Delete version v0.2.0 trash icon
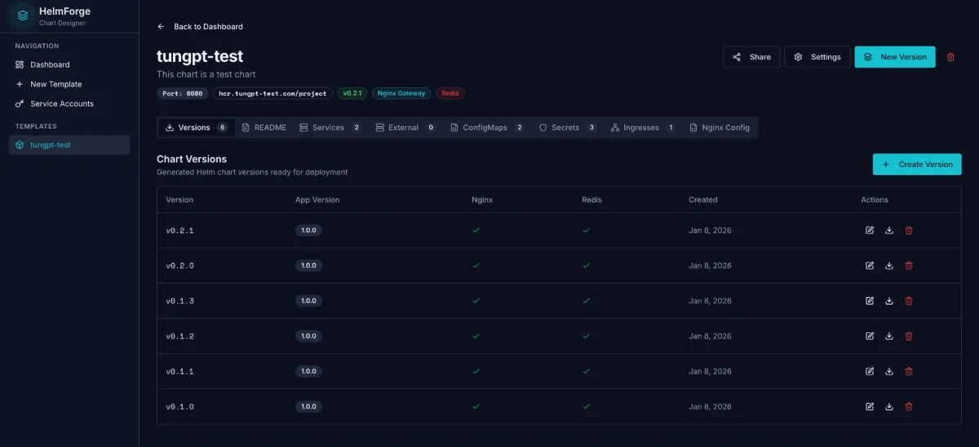The height and width of the screenshot is (447, 979). pyautogui.click(x=909, y=265)
